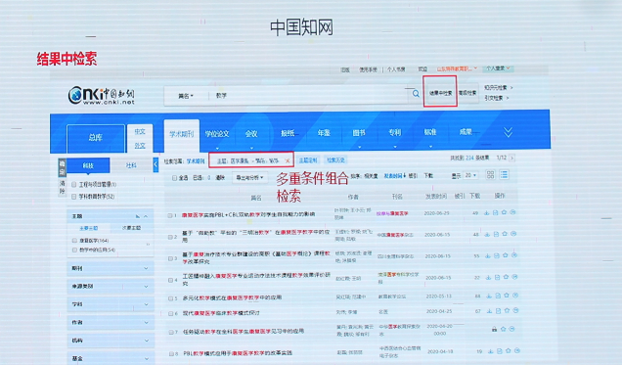Cite article 8 dated 2020-04-18

[517, 350]
